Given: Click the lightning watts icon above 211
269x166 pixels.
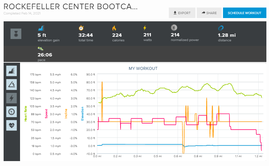Looking at the screenshot, I should 145,28.
